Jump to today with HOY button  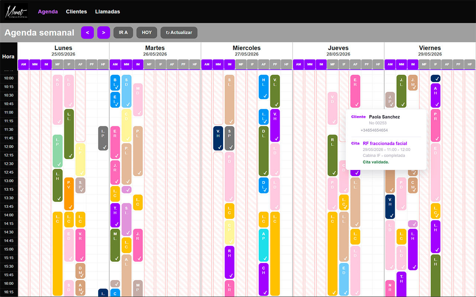(147, 33)
